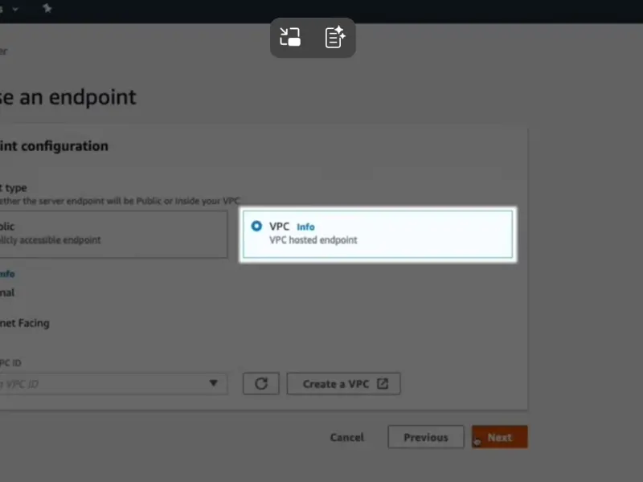This screenshot has height=482, width=643.
Task: Choose the Internal access option
Action: coord(8,292)
